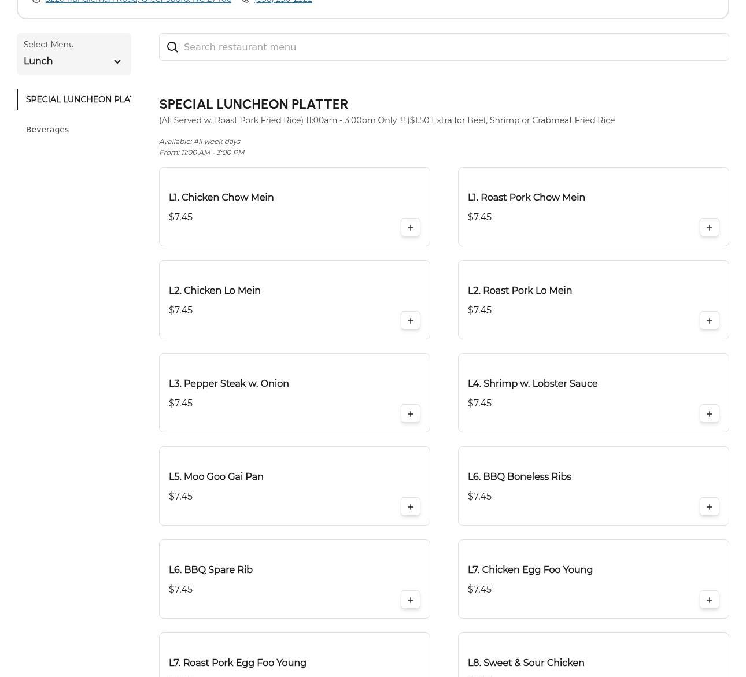The image size is (746, 677).
Task: Add L7. Chicken Egg Foo Young via plus
Action: [x=709, y=600]
